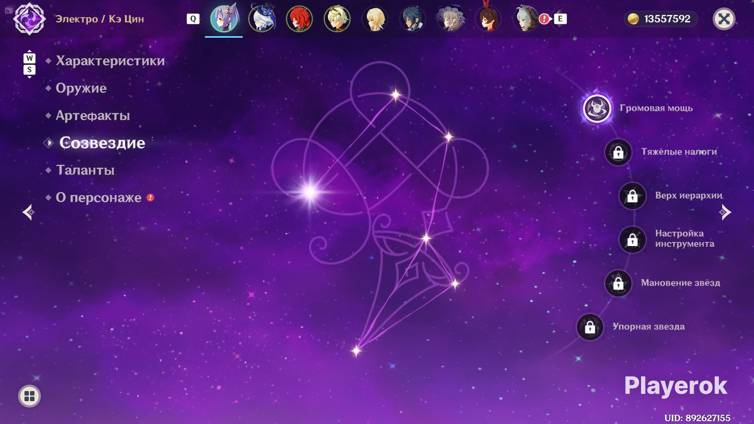Pick the pale-blond character with gold headpiece
This screenshot has height=424, width=754.
coord(337,19)
